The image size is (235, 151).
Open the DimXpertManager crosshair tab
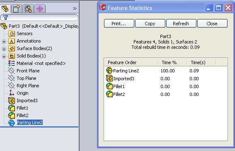(x=40, y=9)
